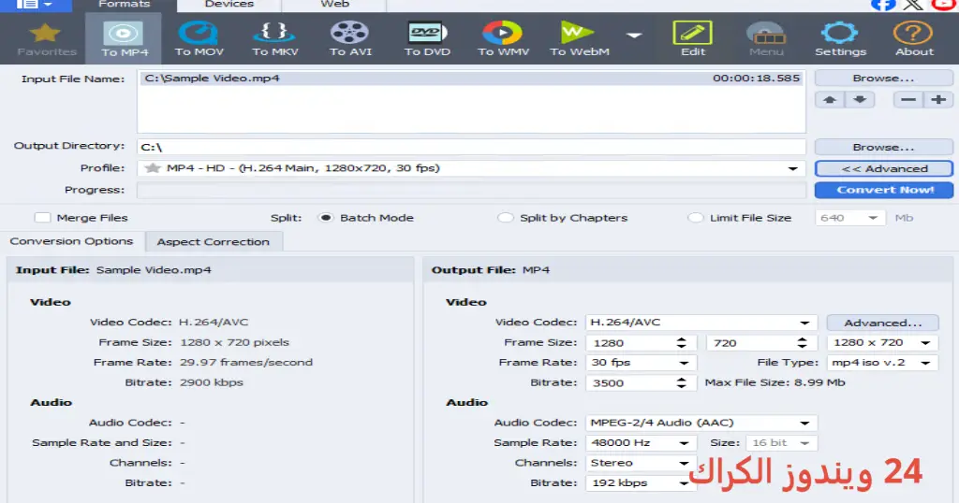
Task: Select the To MP4 format
Action: pyautogui.click(x=124, y=38)
